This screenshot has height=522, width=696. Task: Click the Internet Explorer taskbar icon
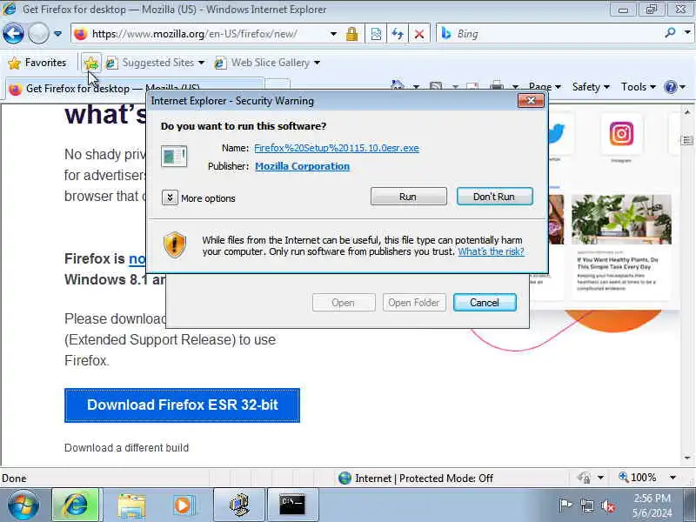76,505
